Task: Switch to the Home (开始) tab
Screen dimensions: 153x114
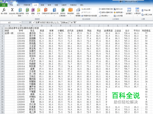Action: (x=11, y=5)
